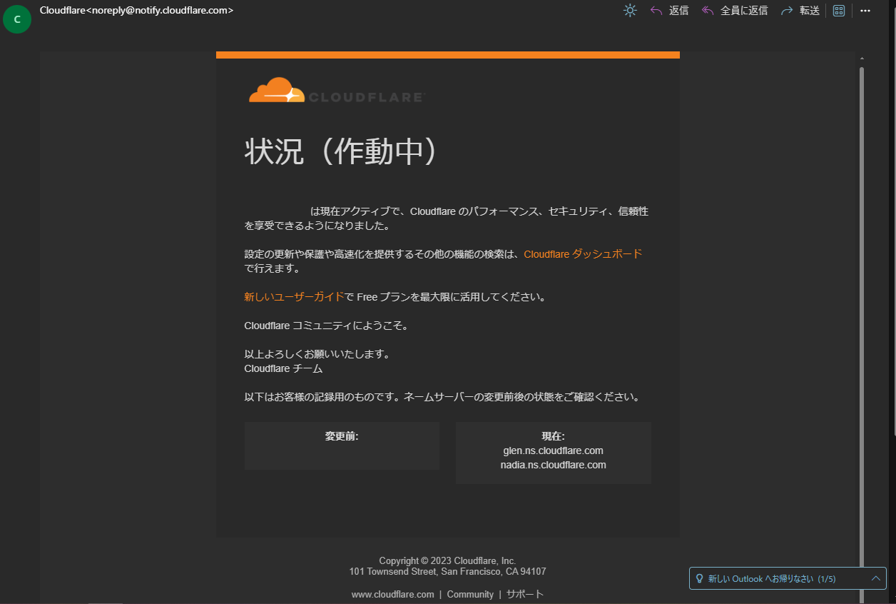
Task: Collapse the 新しい Outlook banner with its chevron
Action: 877,578
